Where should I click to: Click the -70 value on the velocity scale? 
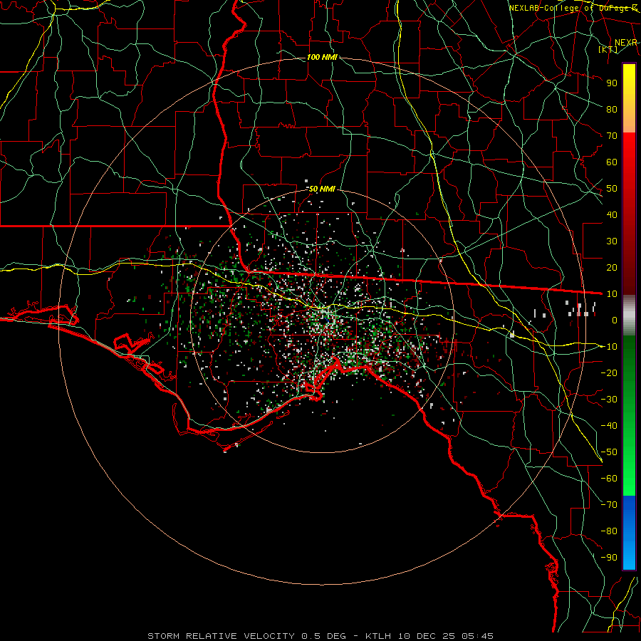tap(609, 505)
